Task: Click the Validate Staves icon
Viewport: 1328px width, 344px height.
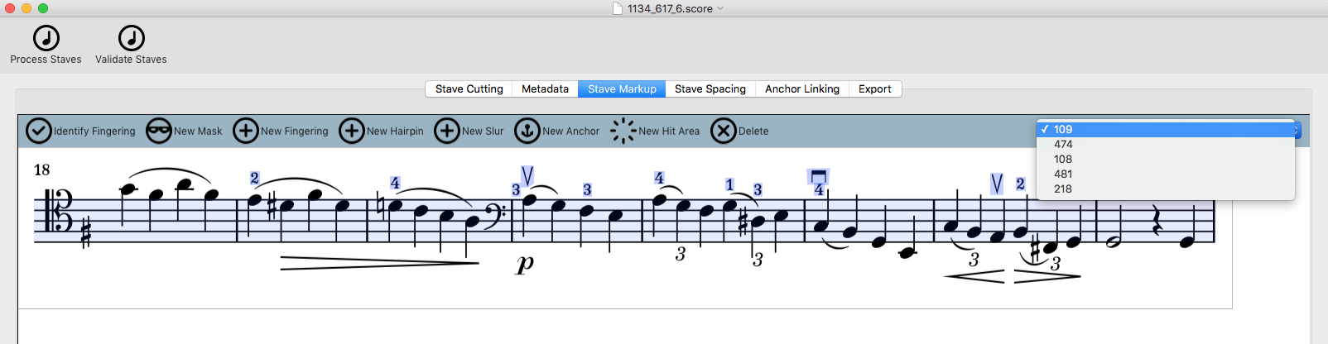Action: coord(131,38)
